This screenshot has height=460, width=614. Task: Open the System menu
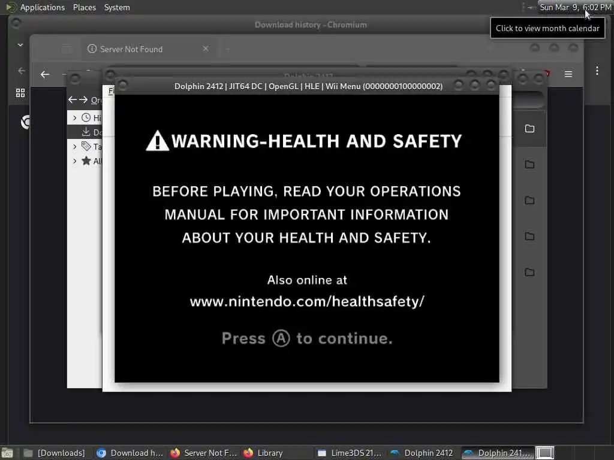point(117,7)
